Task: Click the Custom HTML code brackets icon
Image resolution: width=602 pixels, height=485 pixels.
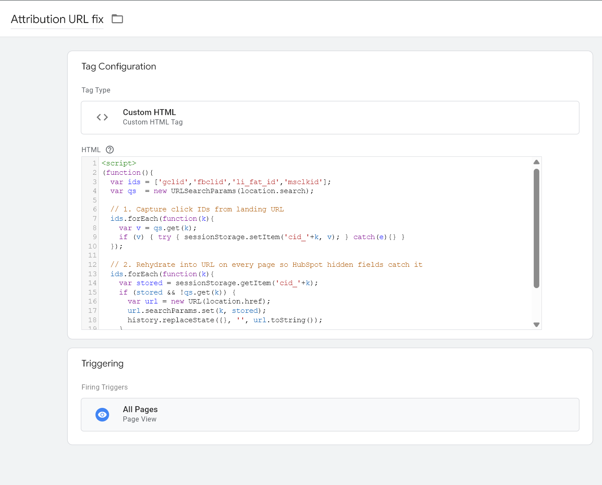Action: click(102, 117)
